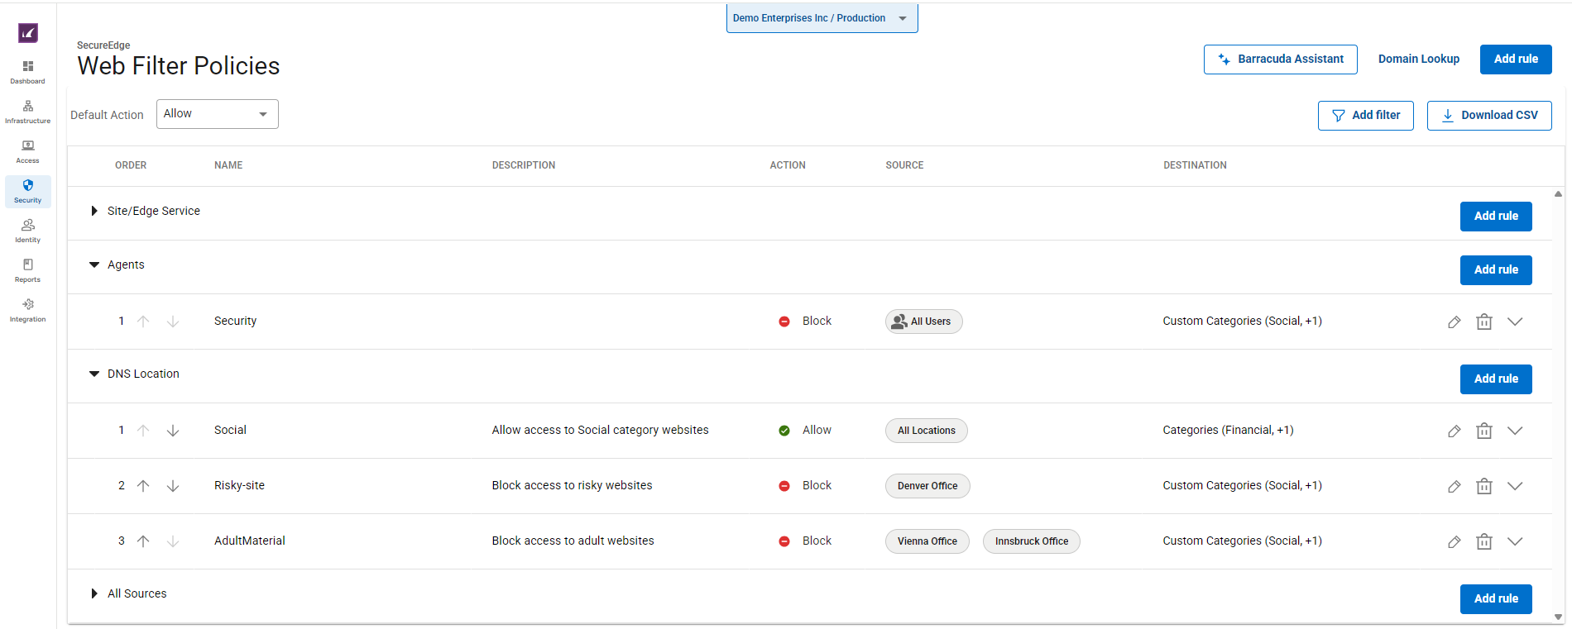Move AdultMaterial rule up with arrow
This screenshot has width=1572, height=629.
(x=143, y=541)
